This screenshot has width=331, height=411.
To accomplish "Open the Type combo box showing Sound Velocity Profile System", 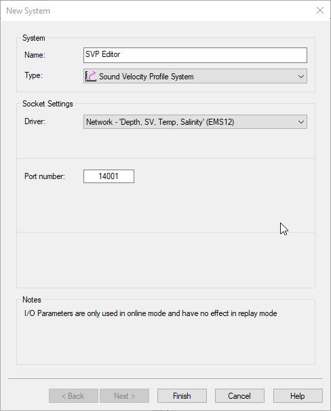I will point(195,76).
